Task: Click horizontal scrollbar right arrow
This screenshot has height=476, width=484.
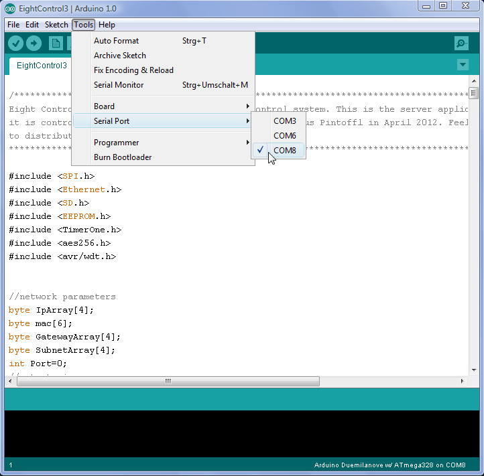Action: [x=462, y=381]
